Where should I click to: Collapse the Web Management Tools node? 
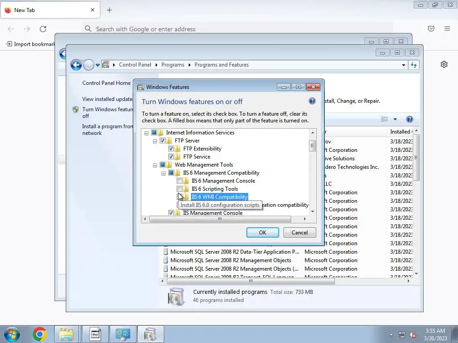(155, 165)
